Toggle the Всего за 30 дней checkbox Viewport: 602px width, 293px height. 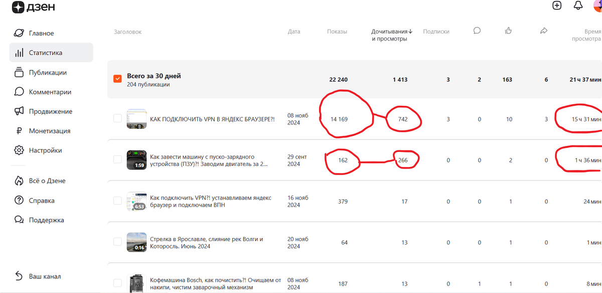(117, 79)
